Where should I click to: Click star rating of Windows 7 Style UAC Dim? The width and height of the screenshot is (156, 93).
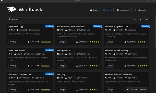(142, 42)
